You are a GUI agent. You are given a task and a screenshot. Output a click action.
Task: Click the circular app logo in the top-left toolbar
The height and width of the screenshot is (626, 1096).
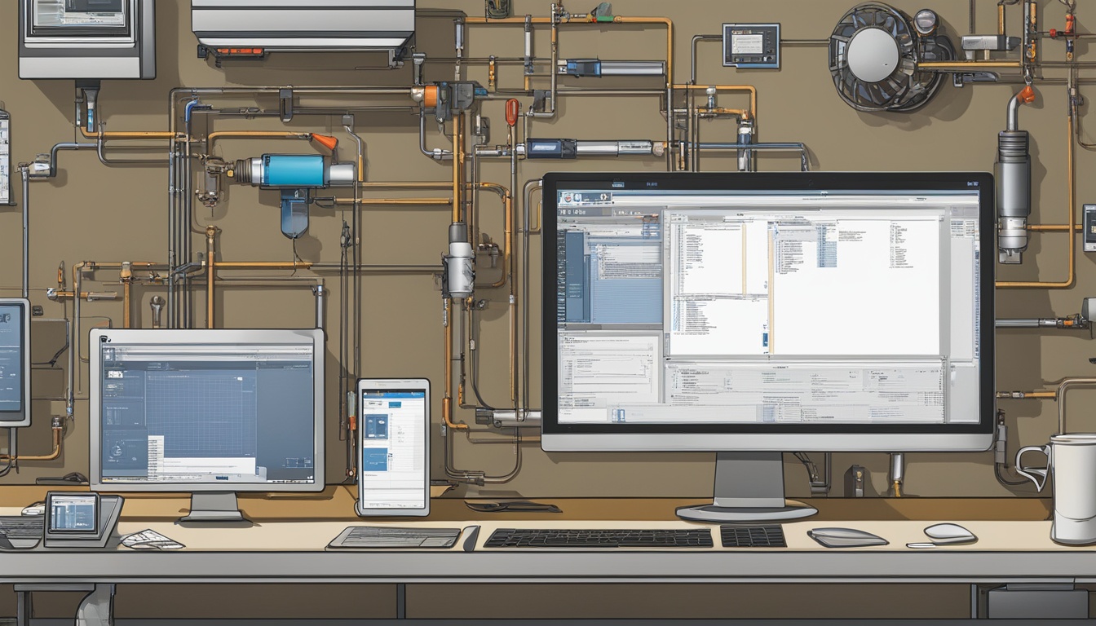click(568, 197)
